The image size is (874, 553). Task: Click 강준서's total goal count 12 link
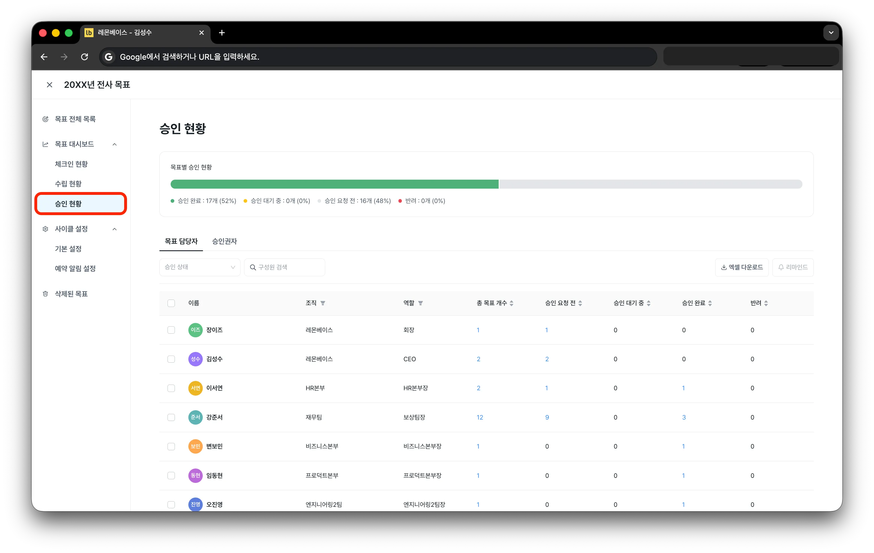point(480,417)
